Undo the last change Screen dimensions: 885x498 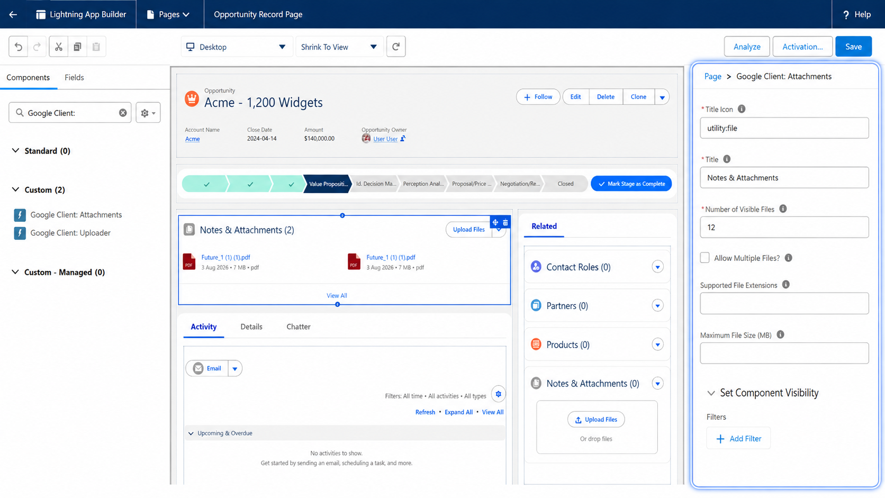19,47
